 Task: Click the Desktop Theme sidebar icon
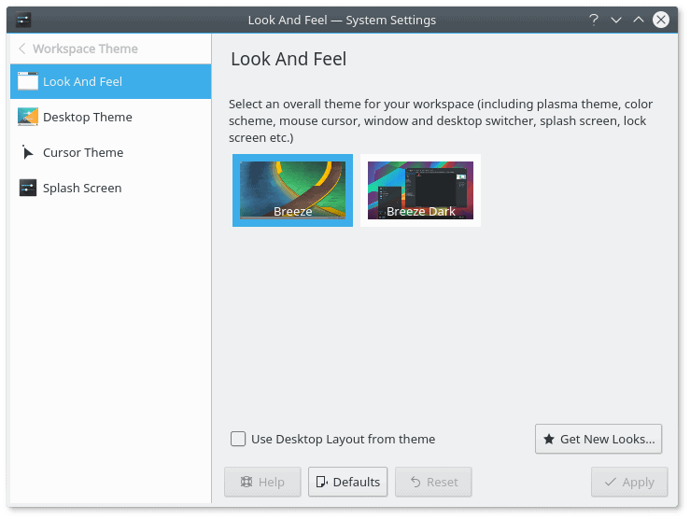pyautogui.click(x=28, y=117)
